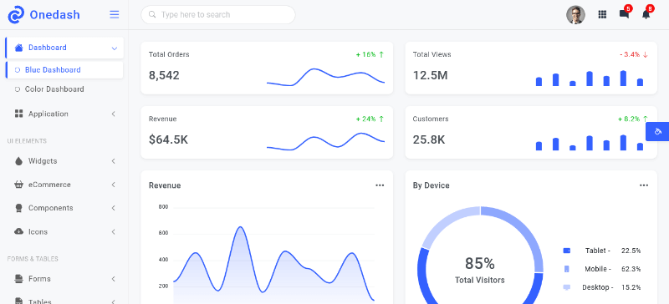Focus the 'Type here to search' field
The height and width of the screenshot is (304, 669).
[x=218, y=14]
